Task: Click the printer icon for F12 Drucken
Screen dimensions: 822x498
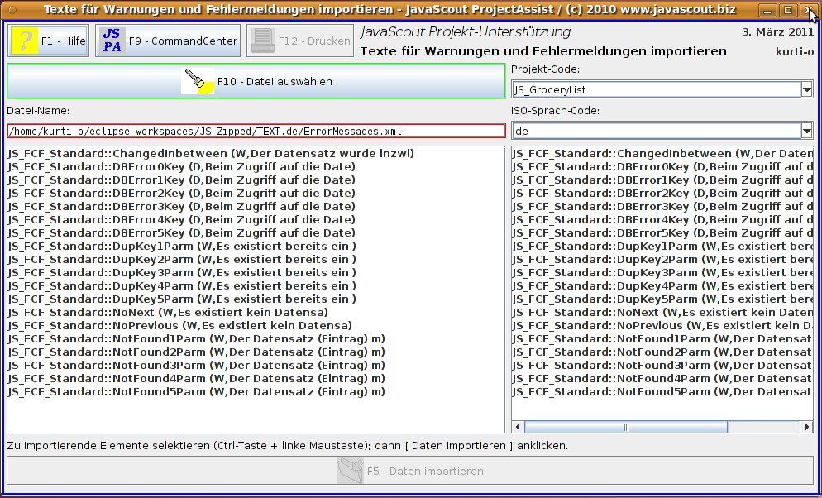Action: [x=262, y=41]
